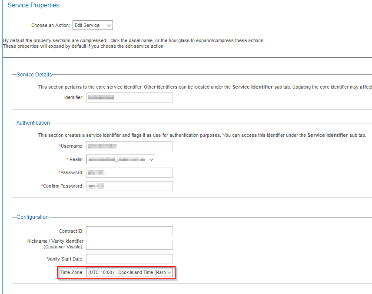Open the Choose an Action dropdown
372x294 pixels.
coord(93,26)
